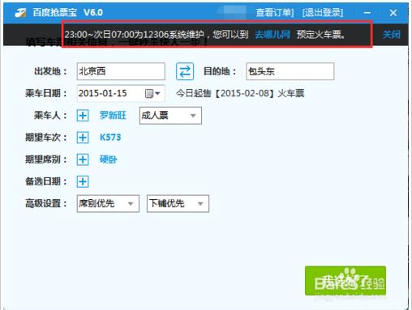Minimize the ticket grabber window
Screen dimensions: 412x310
[x=367, y=13]
